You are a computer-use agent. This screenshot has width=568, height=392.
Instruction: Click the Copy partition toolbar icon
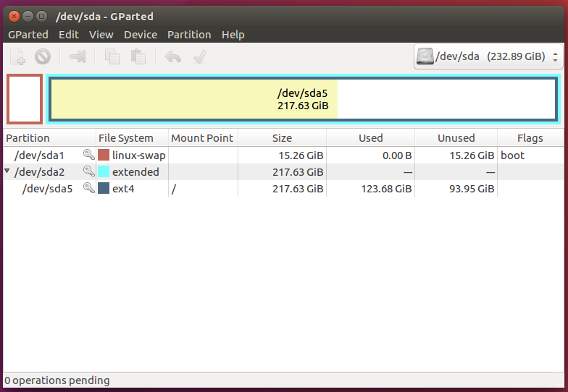pos(112,56)
